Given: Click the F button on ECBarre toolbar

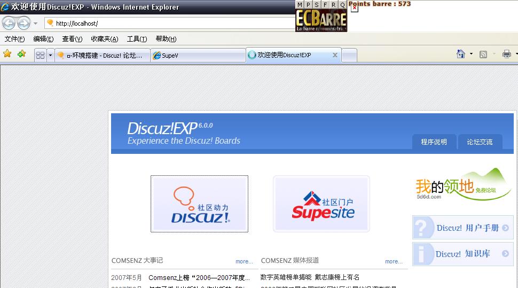Looking at the screenshot, I should (x=325, y=5).
